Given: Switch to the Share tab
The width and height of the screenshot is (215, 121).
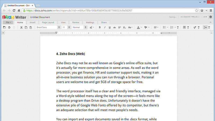Looking at the screenshot, I should (x=104, y=22).
